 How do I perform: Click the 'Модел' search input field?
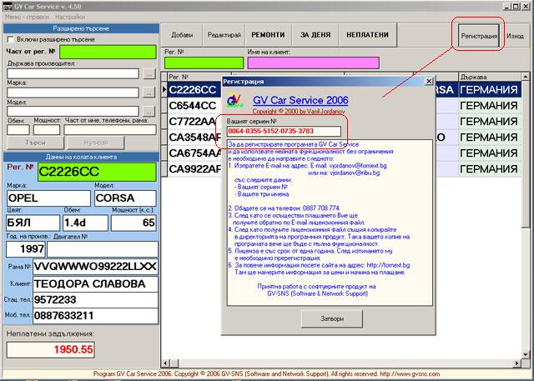tap(73, 111)
